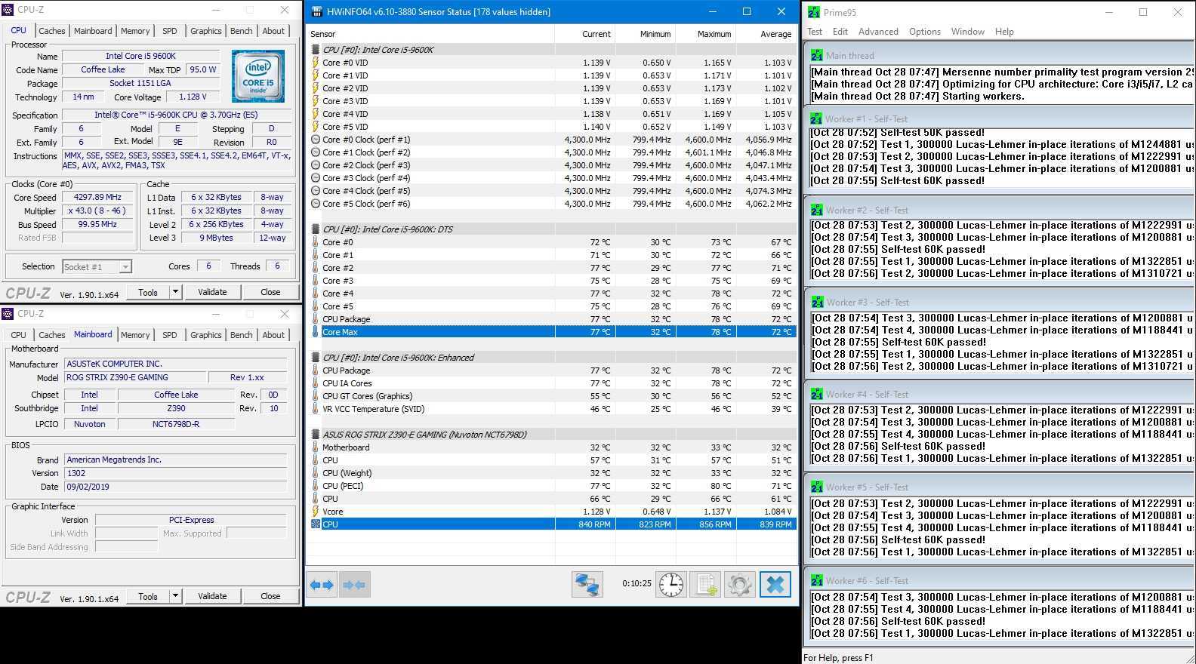Screen dimensions: 1196x664
Task: Switch to the Memory tab in top CPU-Z
Action: click(135, 31)
